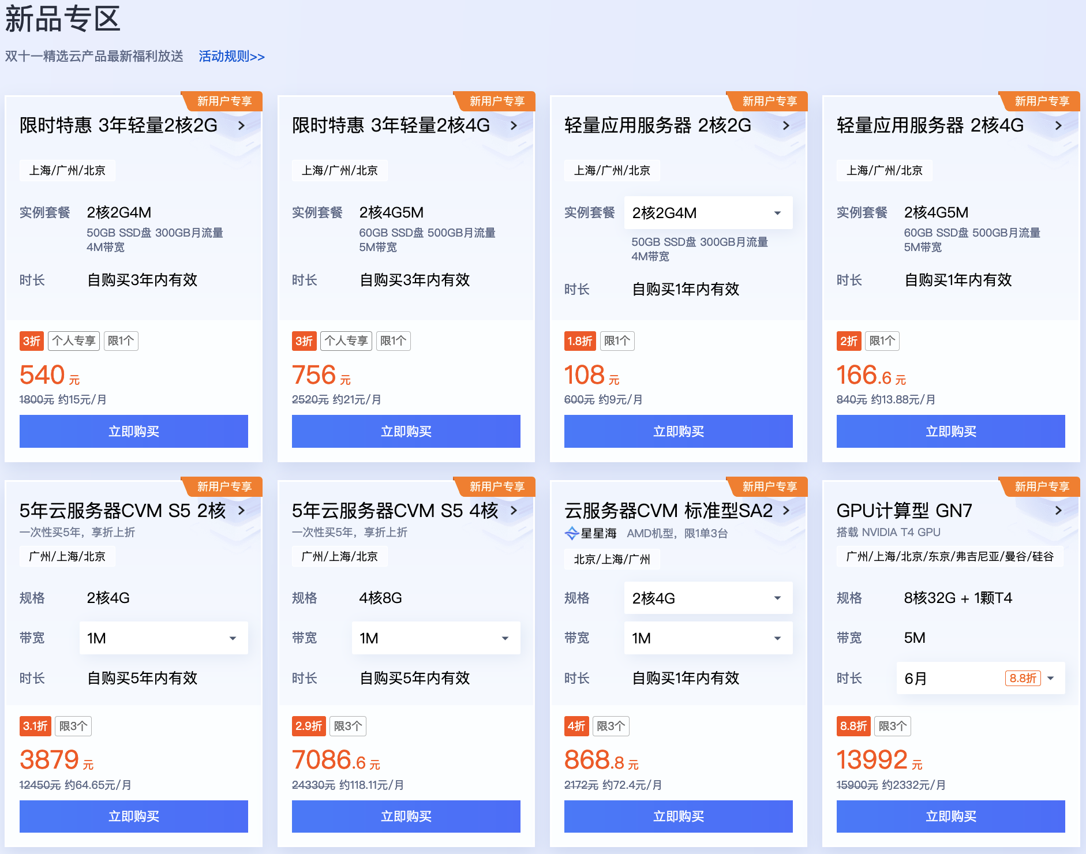Open the GPU计算型 GN7 title
Viewport: 1086px width, 854px height.
904,511
